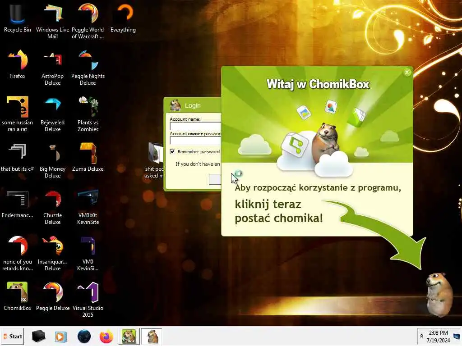Open Insaniquarium Deluxe icon
The width and height of the screenshot is (462, 346).
(x=52, y=253)
